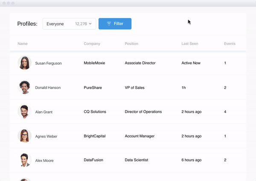This screenshot has height=181, width=256.
Task: Click the Filter button
Action: click(115, 24)
